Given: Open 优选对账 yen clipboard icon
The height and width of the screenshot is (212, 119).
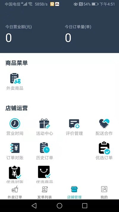Looking at the screenshot, I should [x=15, y=172].
